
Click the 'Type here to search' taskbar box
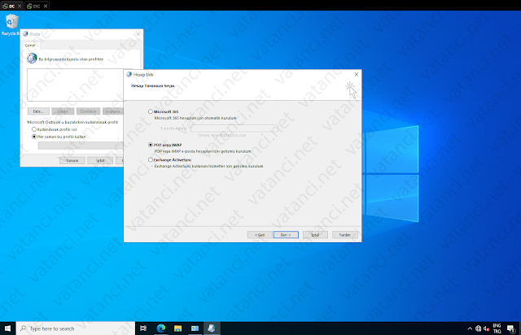pos(76,328)
